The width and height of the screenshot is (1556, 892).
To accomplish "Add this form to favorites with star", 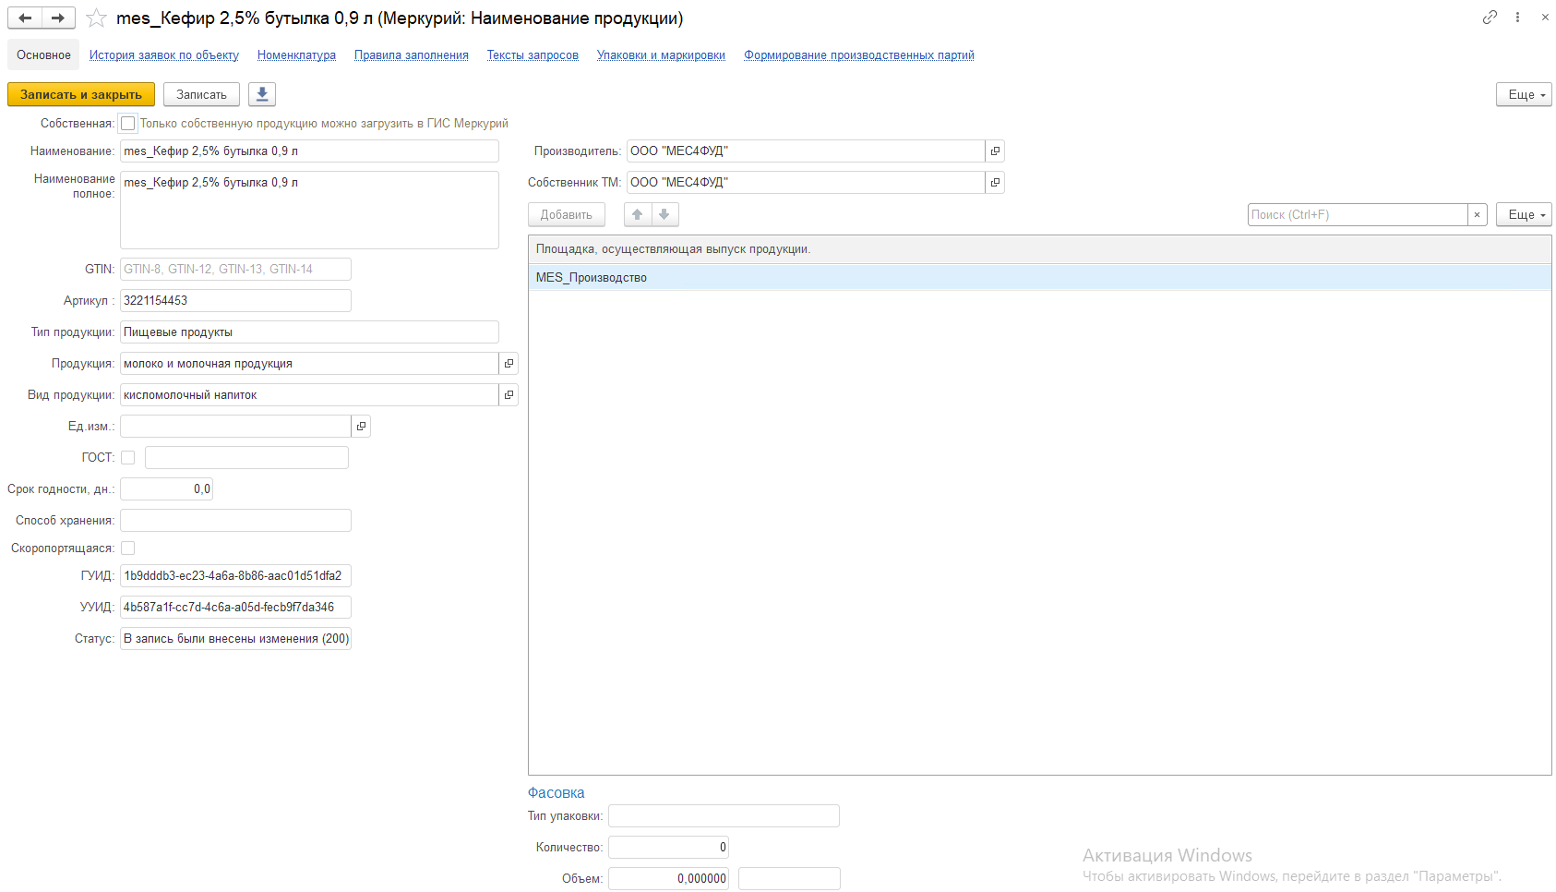I will (x=96, y=18).
